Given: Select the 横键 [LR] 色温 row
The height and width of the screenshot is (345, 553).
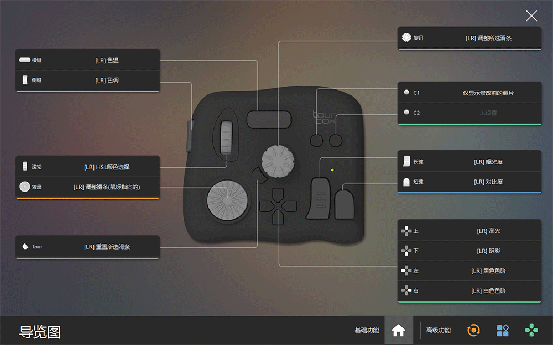Looking at the screenshot, I should tap(87, 60).
